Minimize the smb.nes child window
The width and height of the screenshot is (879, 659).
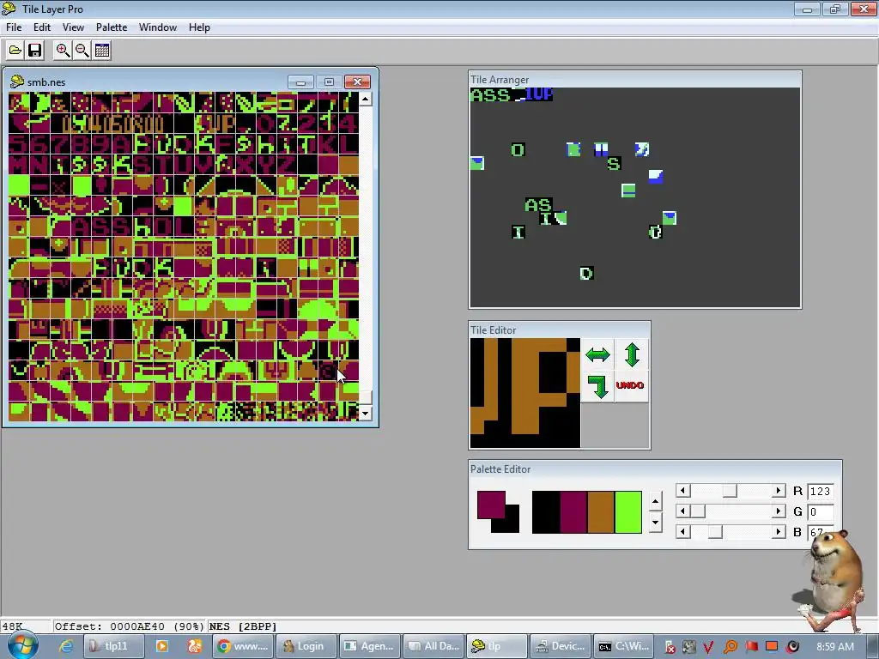300,82
